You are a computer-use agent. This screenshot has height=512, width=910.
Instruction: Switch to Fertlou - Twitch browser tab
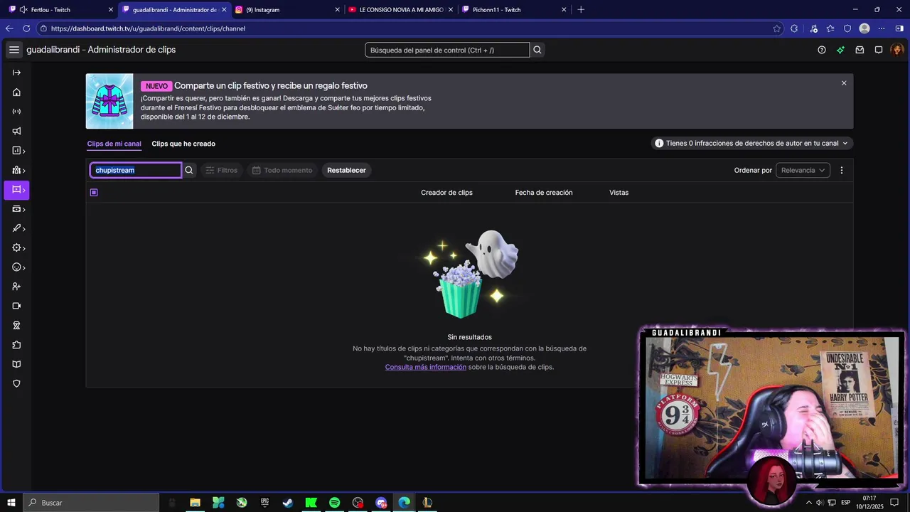tap(60, 9)
